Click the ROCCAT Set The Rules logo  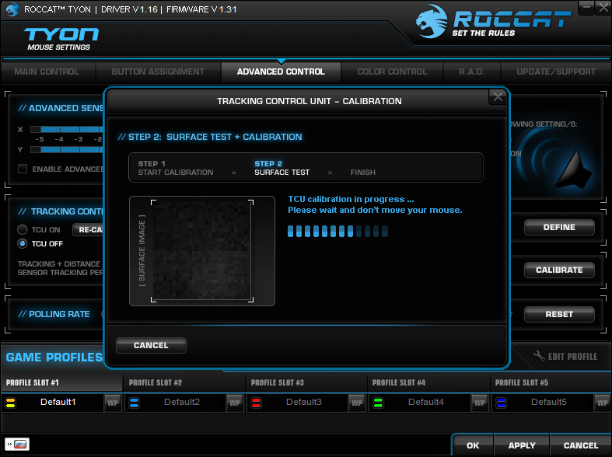pos(492,22)
